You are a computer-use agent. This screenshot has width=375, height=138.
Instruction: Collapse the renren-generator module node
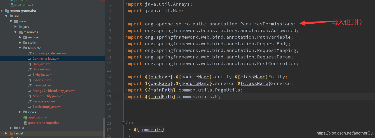click(2, 11)
